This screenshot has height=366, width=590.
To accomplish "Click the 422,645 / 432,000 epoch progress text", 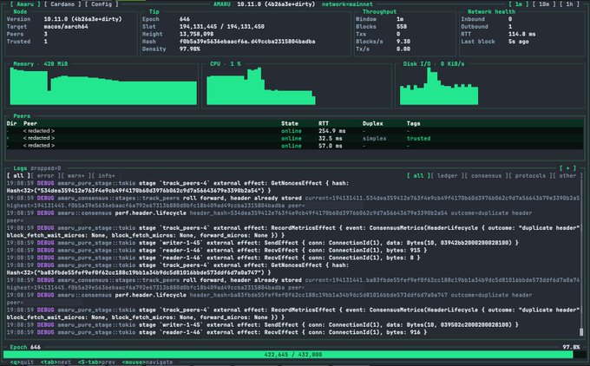I will coord(293,355).
